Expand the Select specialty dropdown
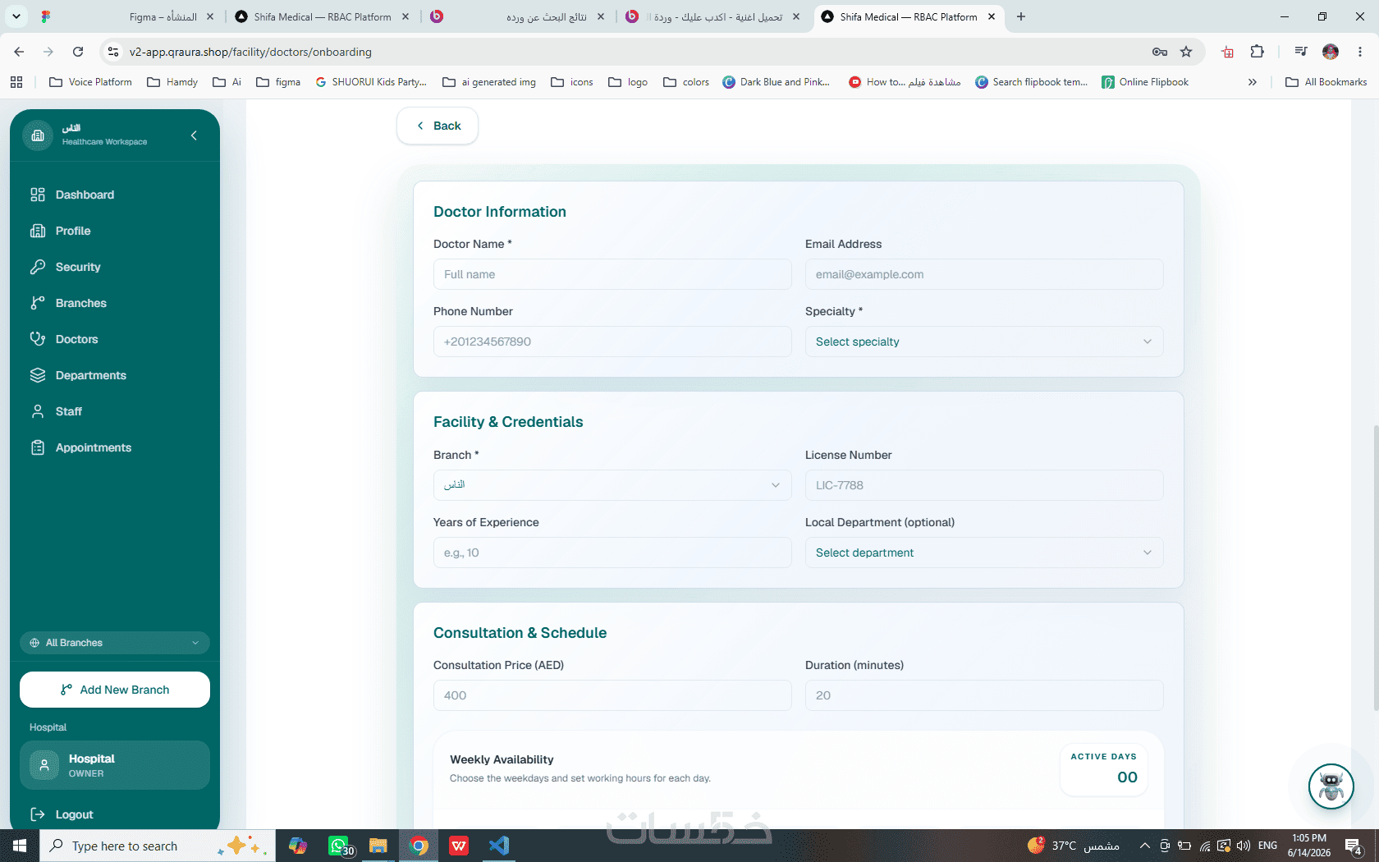Viewport: 1379px width, 862px height. [x=983, y=342]
